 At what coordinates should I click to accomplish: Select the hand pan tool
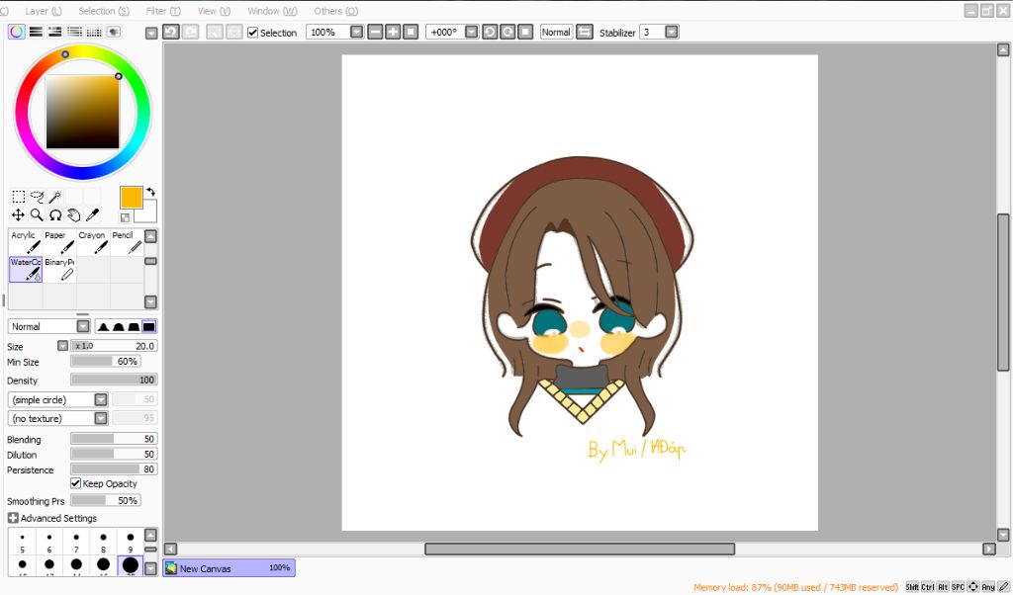click(73, 214)
